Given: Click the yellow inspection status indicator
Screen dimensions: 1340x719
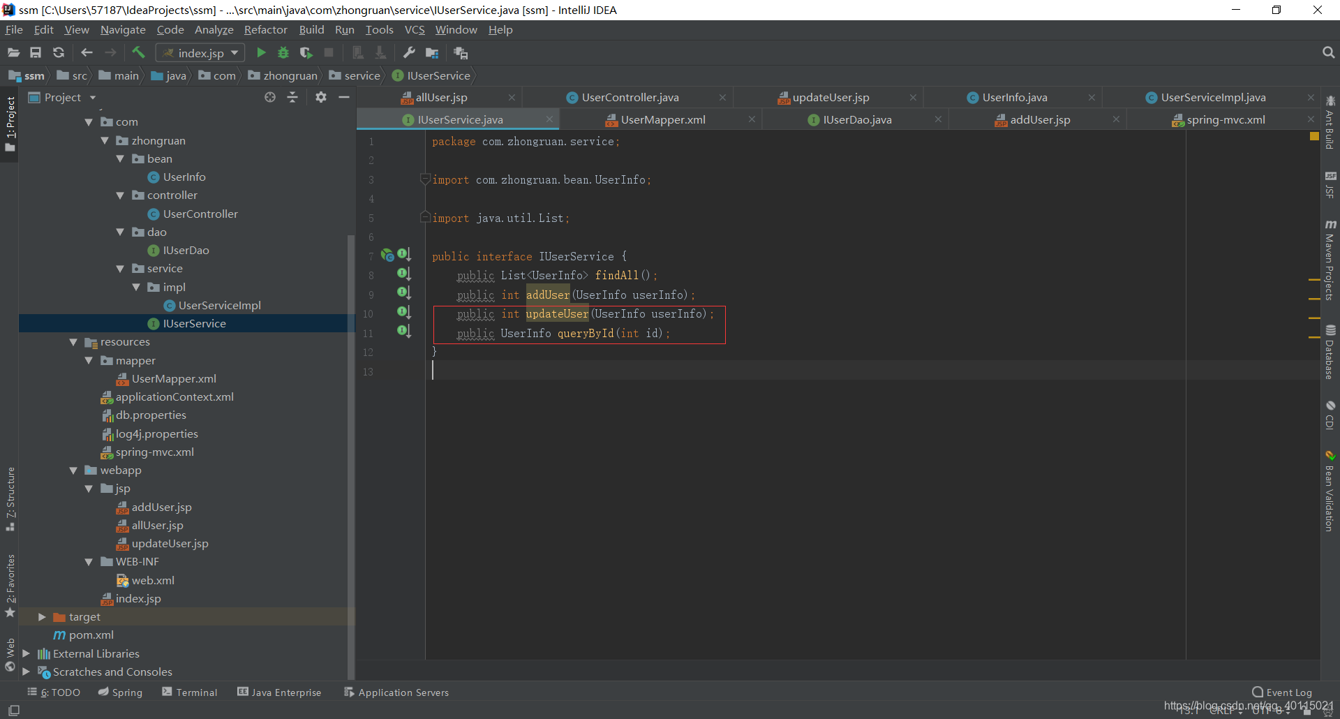Looking at the screenshot, I should pyautogui.click(x=1314, y=137).
